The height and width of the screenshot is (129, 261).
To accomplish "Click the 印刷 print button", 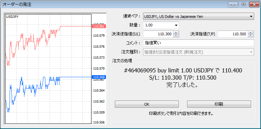I will (x=219, y=104).
